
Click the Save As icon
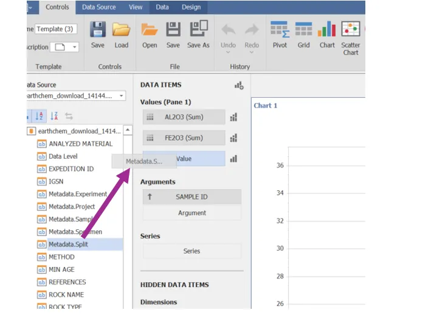(x=198, y=29)
